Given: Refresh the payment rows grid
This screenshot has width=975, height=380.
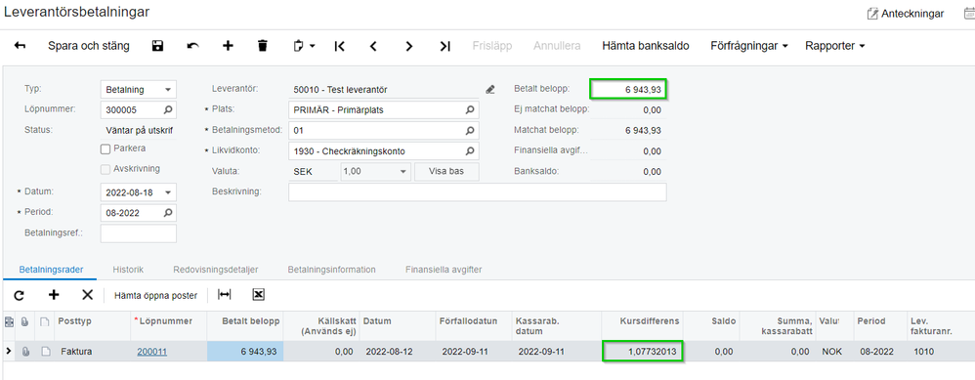Looking at the screenshot, I should click(19, 295).
